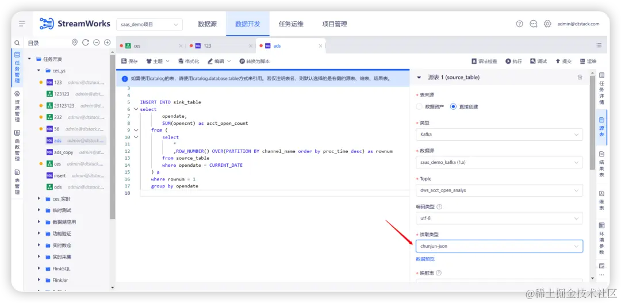Open the help question mark icon
The height and width of the screenshot is (303, 621).
[x=520, y=24]
